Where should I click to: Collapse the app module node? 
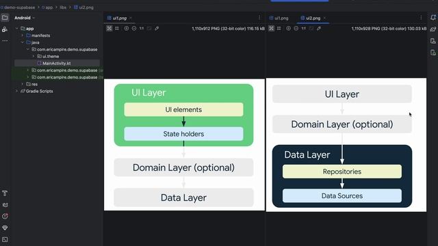coord(16,29)
